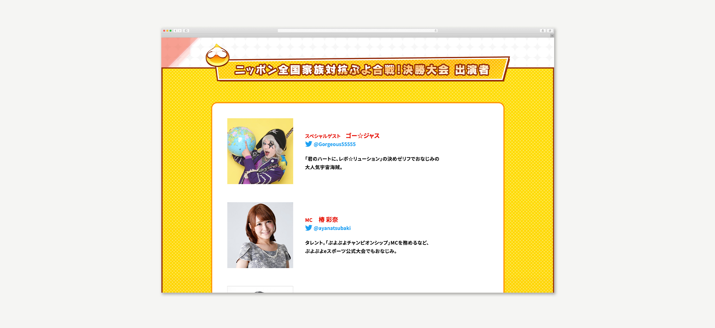Click the description line starting 「君のハートに

pyautogui.click(x=372, y=159)
